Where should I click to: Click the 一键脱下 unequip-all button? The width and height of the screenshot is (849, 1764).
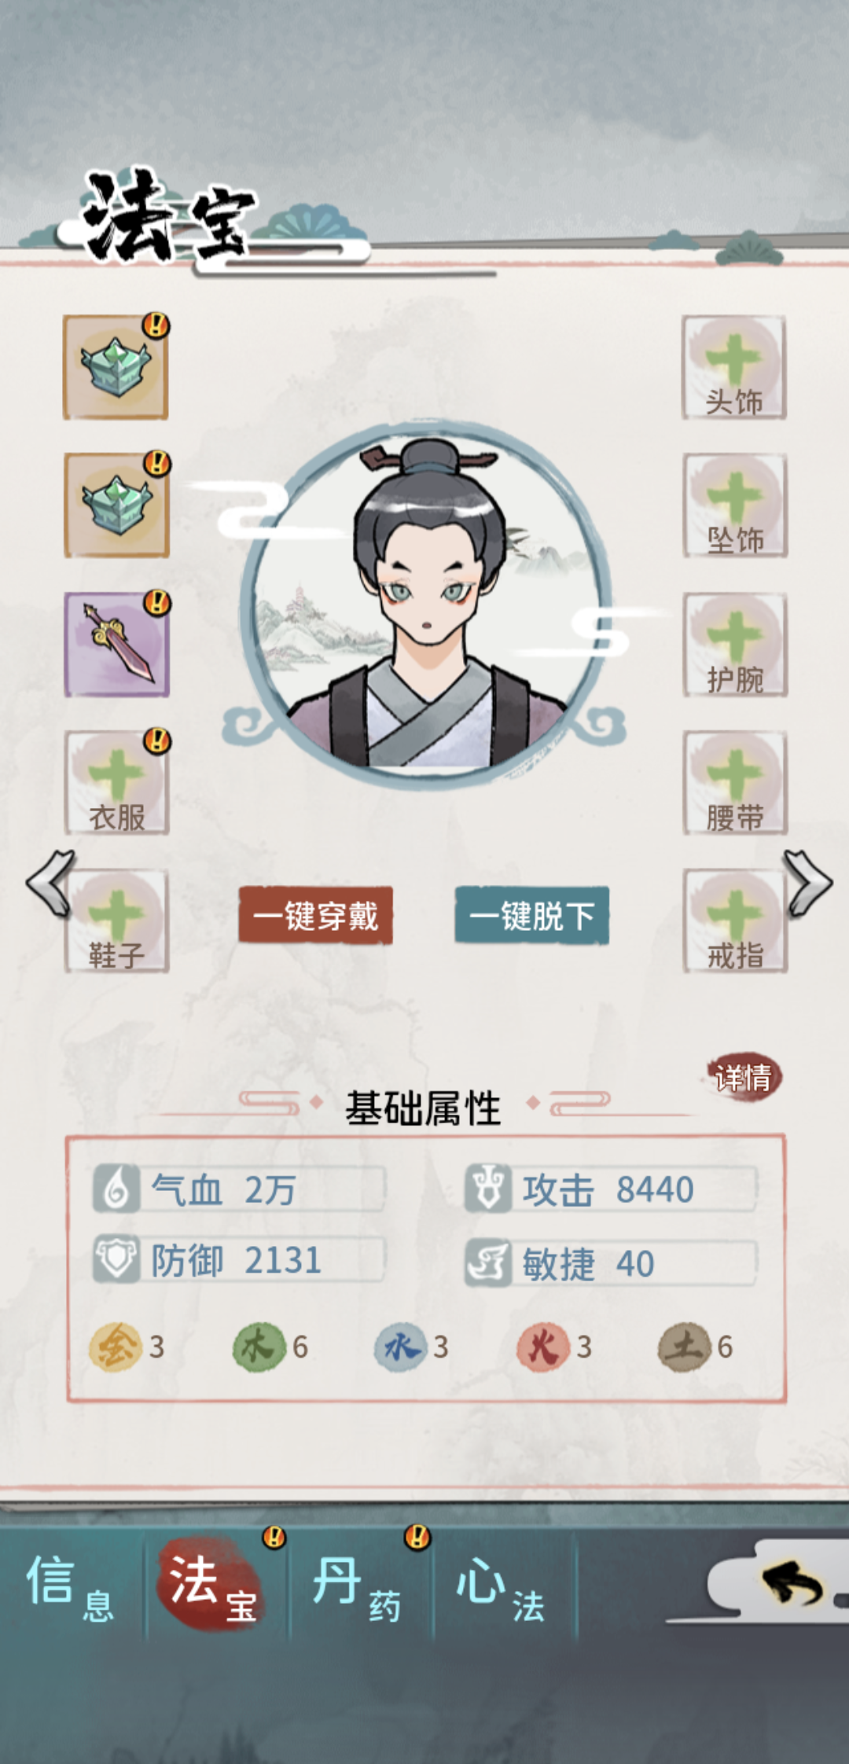[x=531, y=916]
